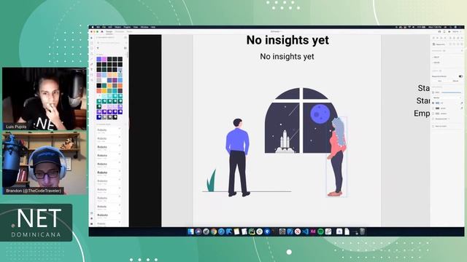Open Visual Studio Code from the dock

tap(305, 231)
